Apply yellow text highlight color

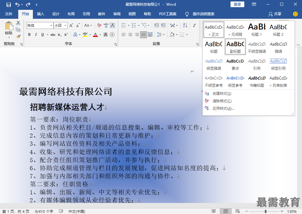tap(85, 35)
